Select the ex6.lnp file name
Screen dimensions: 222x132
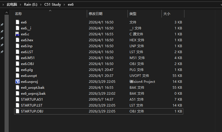click(x=27, y=46)
